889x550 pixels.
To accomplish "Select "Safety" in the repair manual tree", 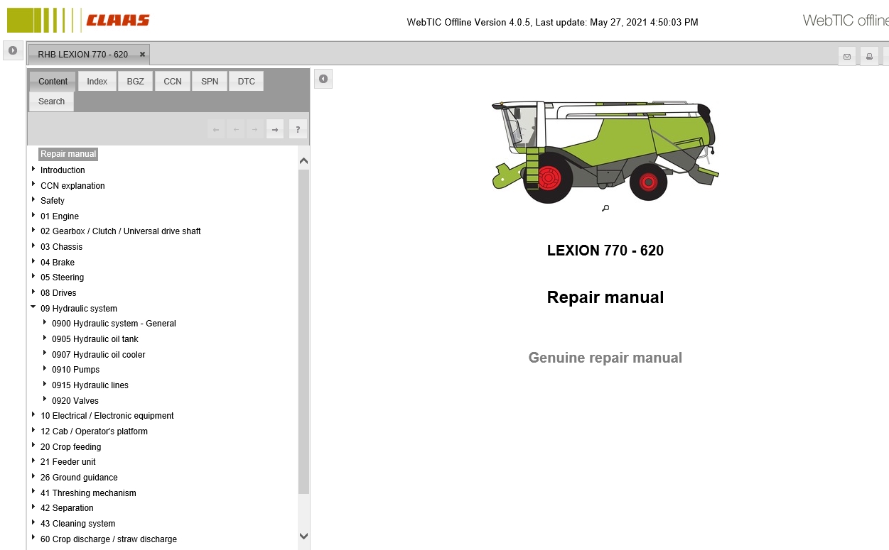I will tap(52, 200).
